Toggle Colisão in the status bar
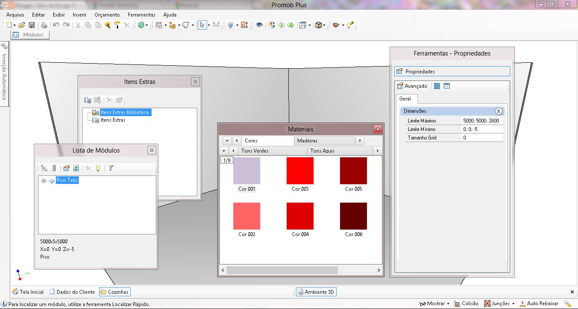The height and width of the screenshot is (309, 578). (466, 303)
